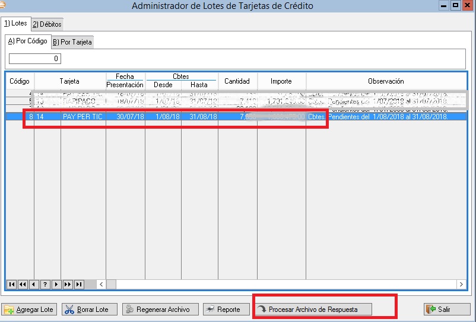The image size is (476, 322).
Task: Click the Importe column header
Action: click(281, 81)
